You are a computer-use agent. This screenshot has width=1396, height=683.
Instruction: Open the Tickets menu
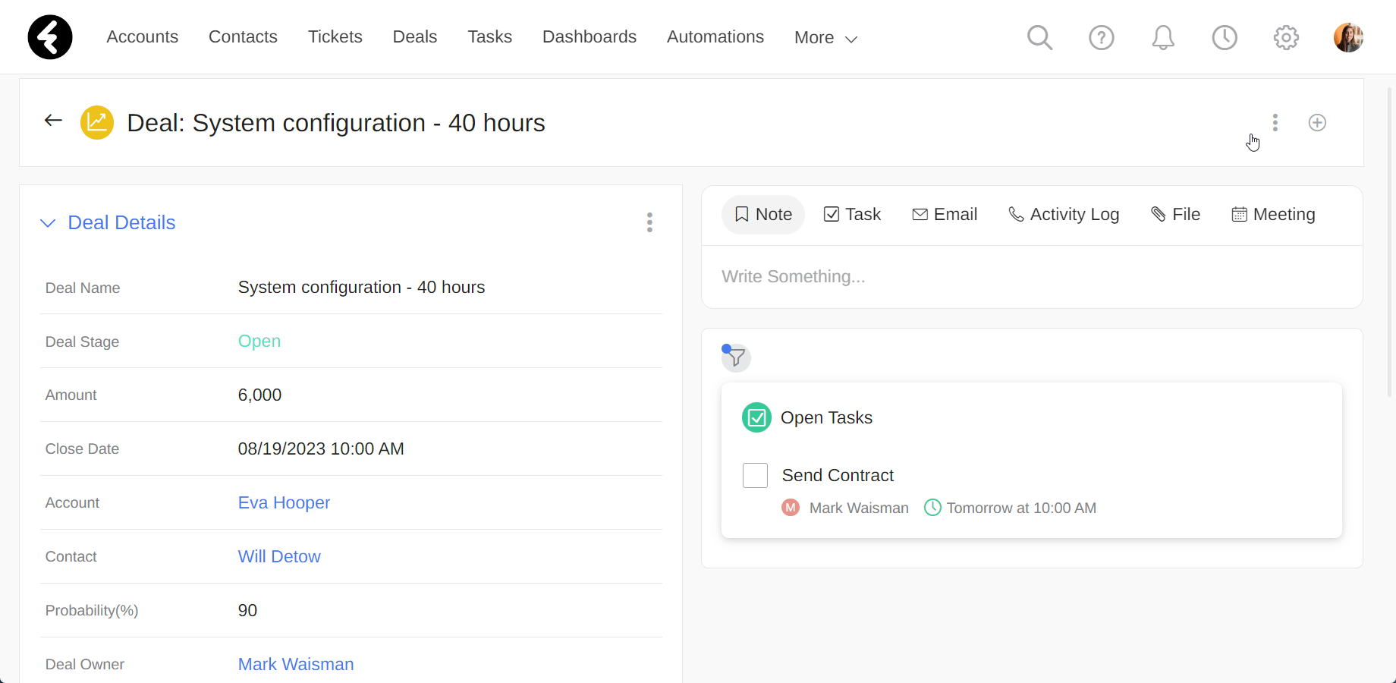coord(335,36)
